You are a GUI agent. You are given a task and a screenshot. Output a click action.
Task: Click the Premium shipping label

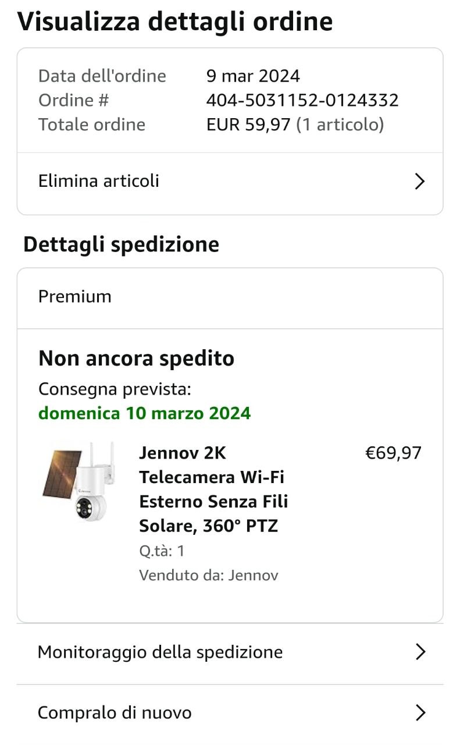point(75,296)
